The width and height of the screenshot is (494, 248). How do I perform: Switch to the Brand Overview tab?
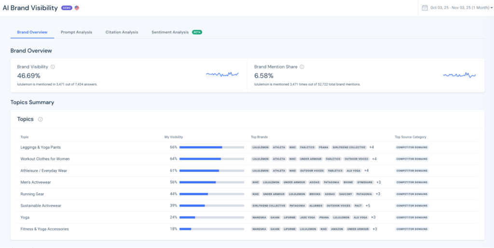tap(32, 32)
